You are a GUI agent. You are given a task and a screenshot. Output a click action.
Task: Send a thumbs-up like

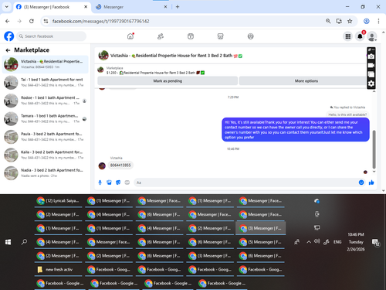coord(371,183)
